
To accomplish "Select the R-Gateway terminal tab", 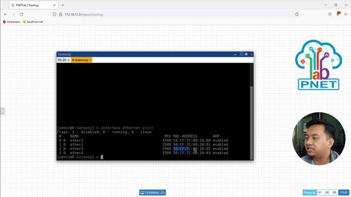I will pyautogui.click(x=80, y=60).
